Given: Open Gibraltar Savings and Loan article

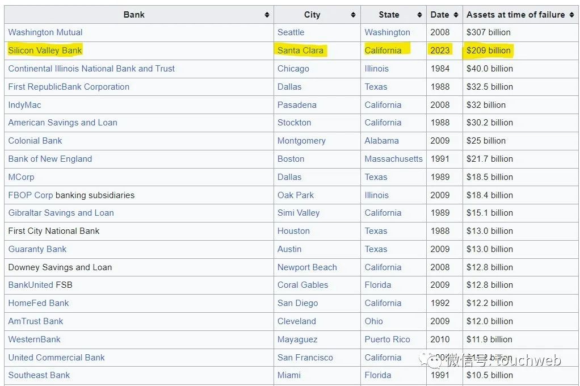Looking at the screenshot, I should click(61, 213).
